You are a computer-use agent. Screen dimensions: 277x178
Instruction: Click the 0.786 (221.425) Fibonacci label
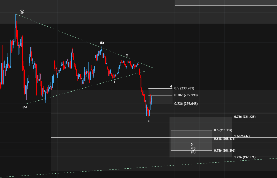(x=245, y=117)
